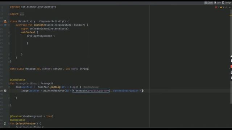The height and width of the screenshot is (130, 232).
Task: Click the @Composable annotation above MessageCard
Action: pos(18,80)
